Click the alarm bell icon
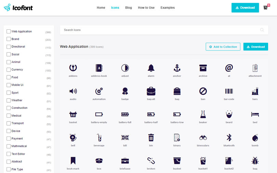The image size is (277, 173). (x=151, y=68)
